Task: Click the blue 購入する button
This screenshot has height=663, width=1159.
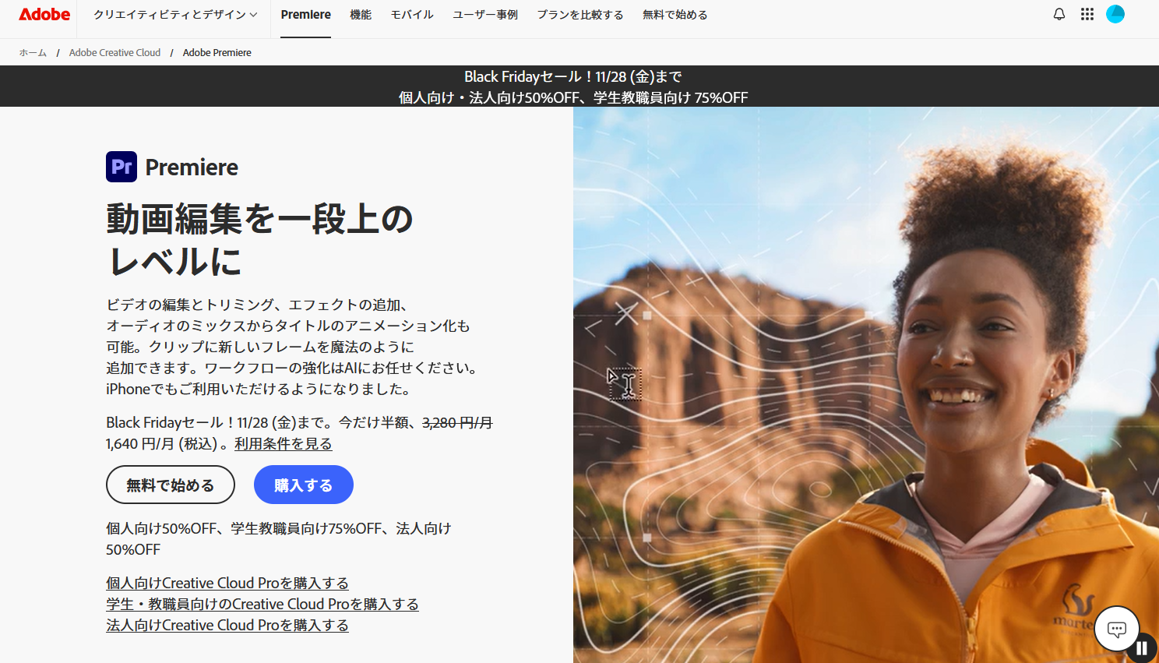Action: [304, 485]
